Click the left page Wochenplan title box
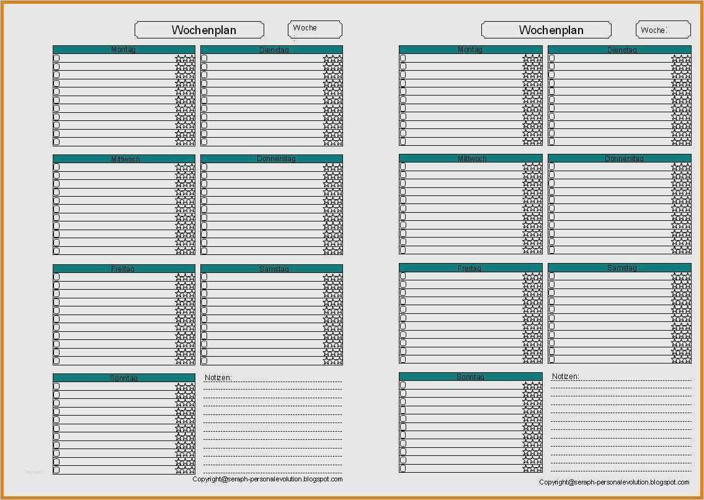The image size is (704, 500). pyautogui.click(x=199, y=30)
